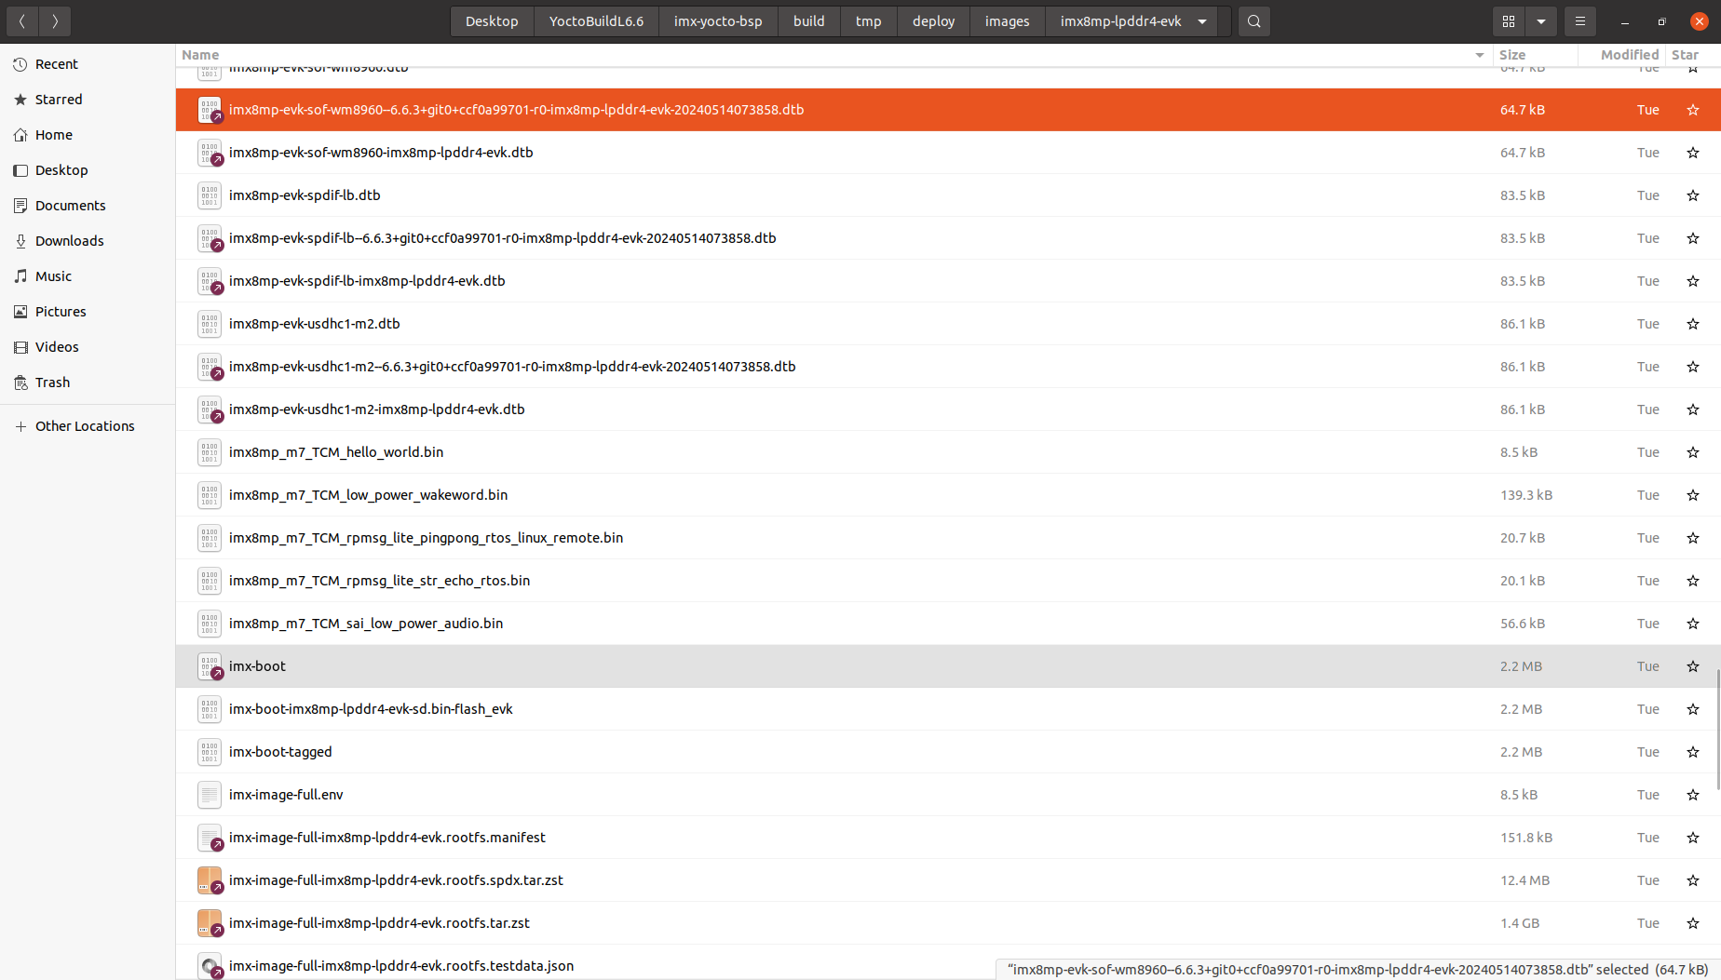
Task: Expand the imx8mp-lpddr4-evk path dropdown
Action: coord(1201,20)
